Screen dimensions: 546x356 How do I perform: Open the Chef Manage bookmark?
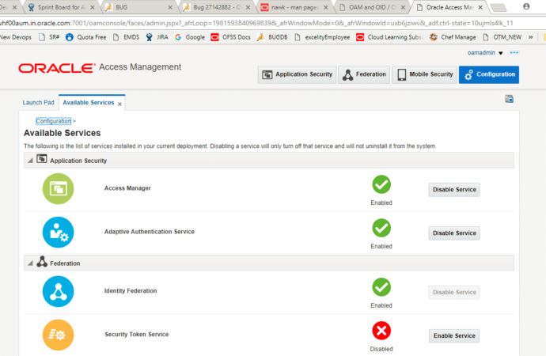pyautogui.click(x=453, y=37)
